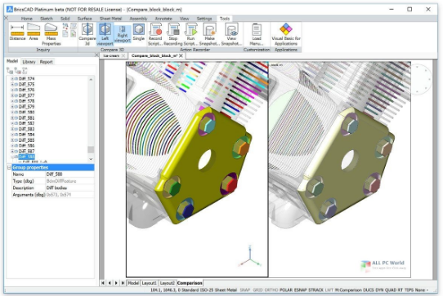Toggle STRACK in the status bar
The image size is (443, 296).
pyautogui.click(x=315, y=289)
